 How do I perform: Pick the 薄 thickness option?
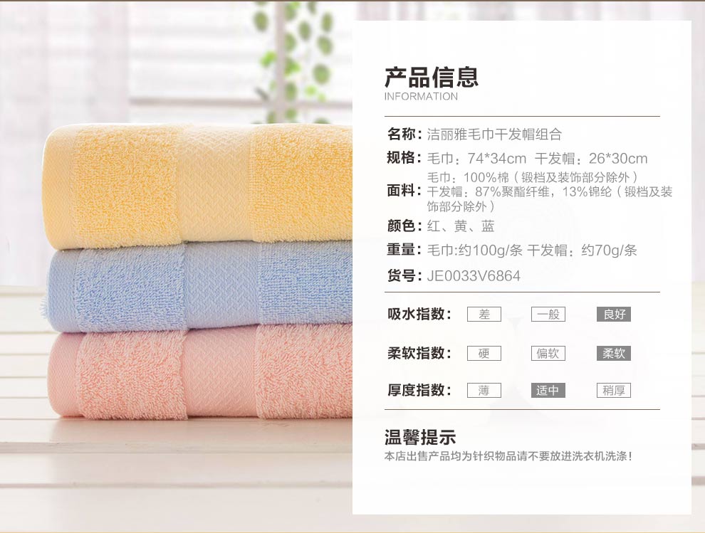click(484, 390)
